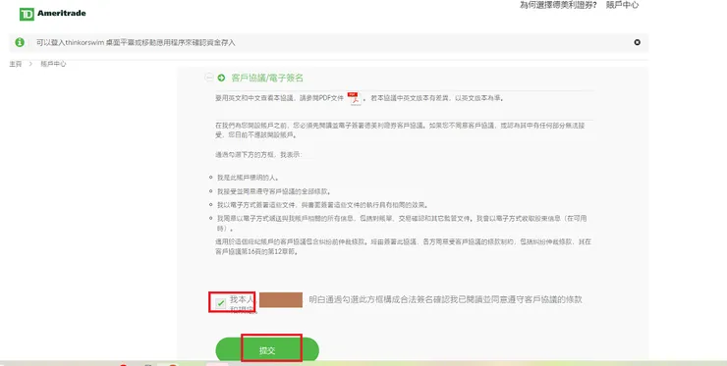Open the 為何選擇德美利證券? link
The width and height of the screenshot is (727, 366).
click(x=558, y=5)
